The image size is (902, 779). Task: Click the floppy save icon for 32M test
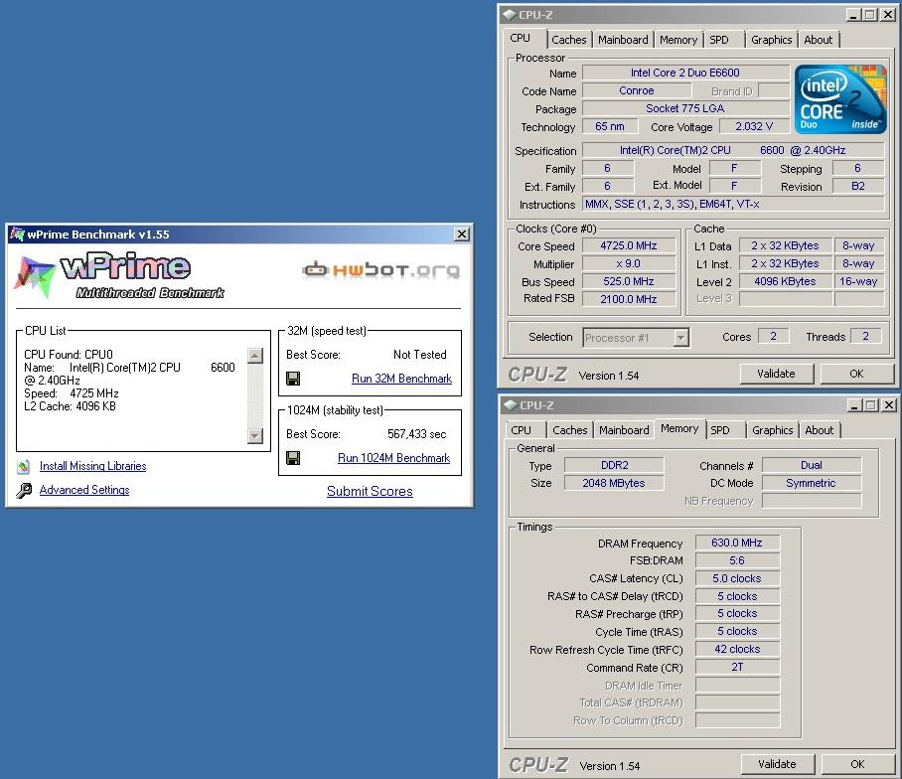[293, 379]
